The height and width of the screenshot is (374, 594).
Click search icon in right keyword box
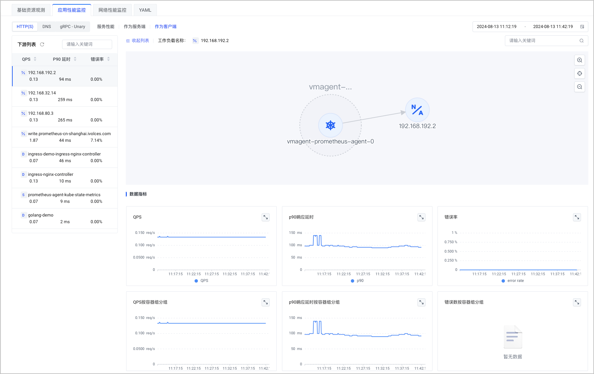coord(582,41)
